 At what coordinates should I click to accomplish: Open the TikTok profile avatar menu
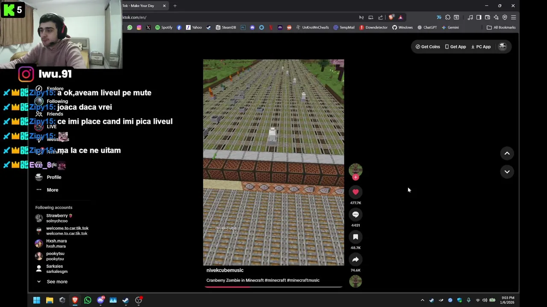click(x=503, y=46)
